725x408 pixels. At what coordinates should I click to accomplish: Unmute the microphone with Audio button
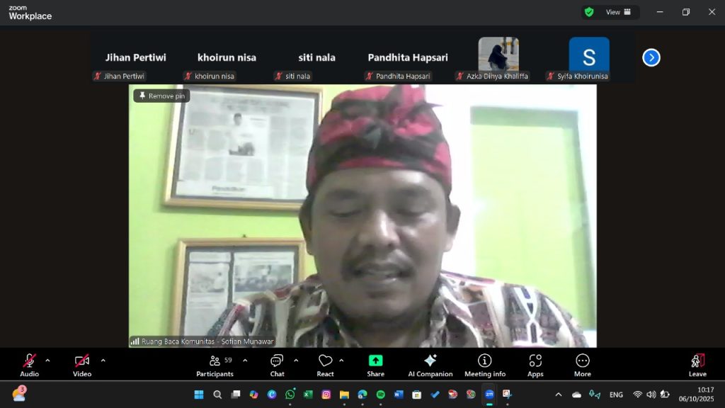coord(29,364)
